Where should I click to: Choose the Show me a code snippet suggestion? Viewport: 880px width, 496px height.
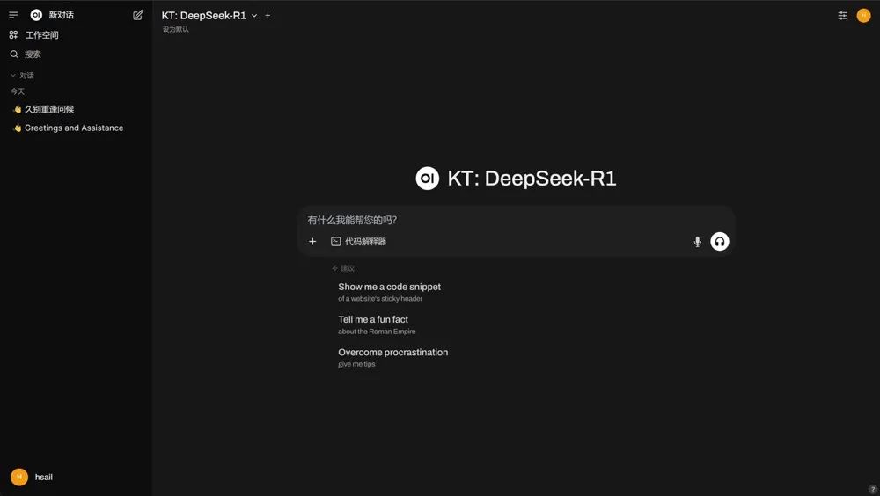(390, 292)
